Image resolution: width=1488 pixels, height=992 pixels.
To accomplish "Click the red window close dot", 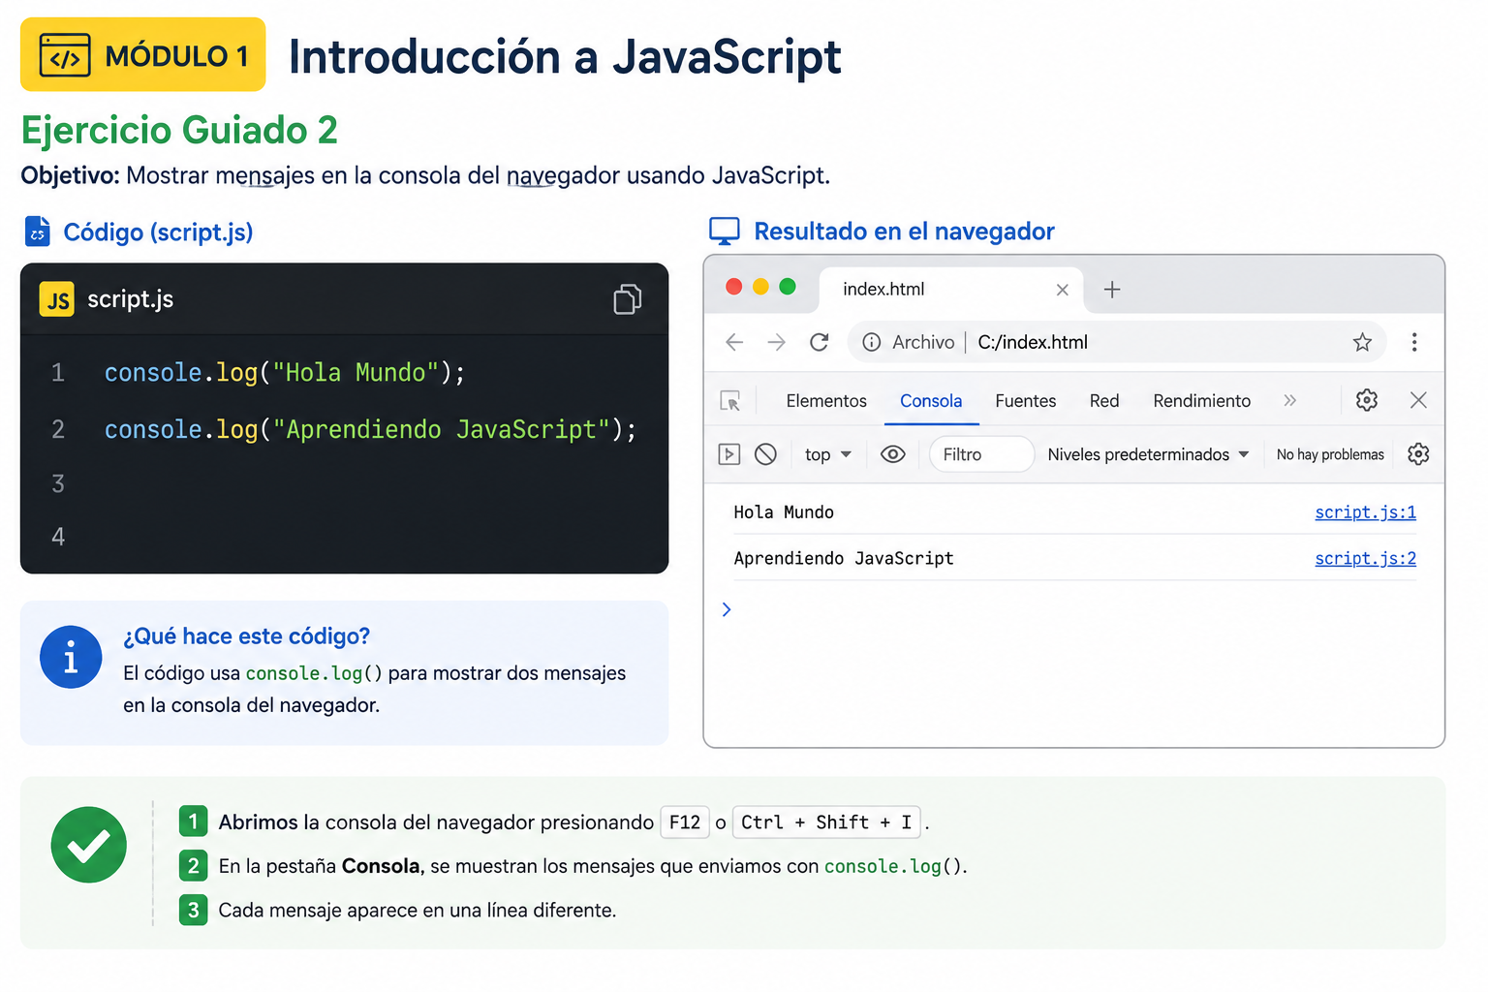I will tap(734, 286).
